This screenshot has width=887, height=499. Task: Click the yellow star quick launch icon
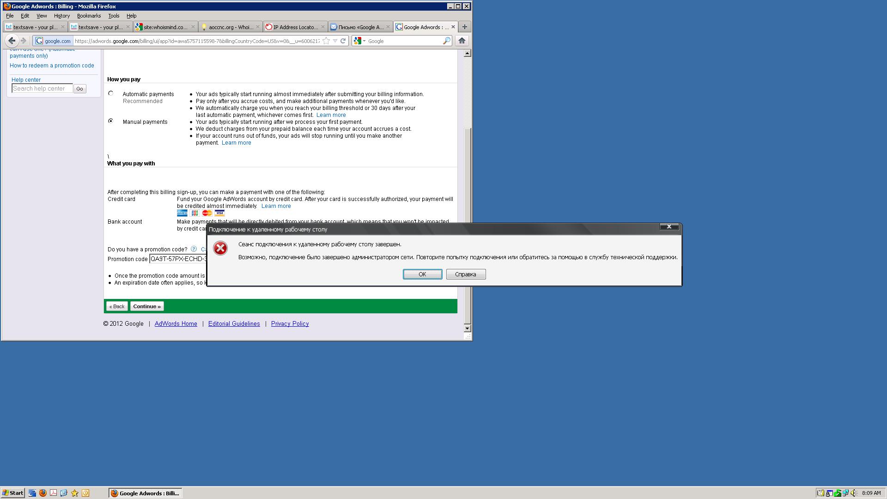74,493
